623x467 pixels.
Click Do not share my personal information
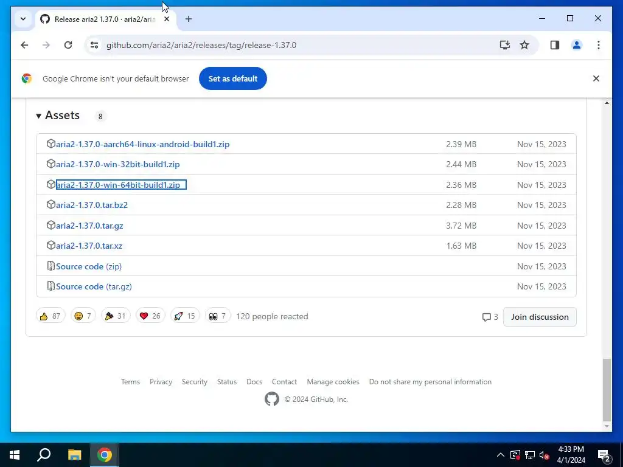click(x=430, y=382)
